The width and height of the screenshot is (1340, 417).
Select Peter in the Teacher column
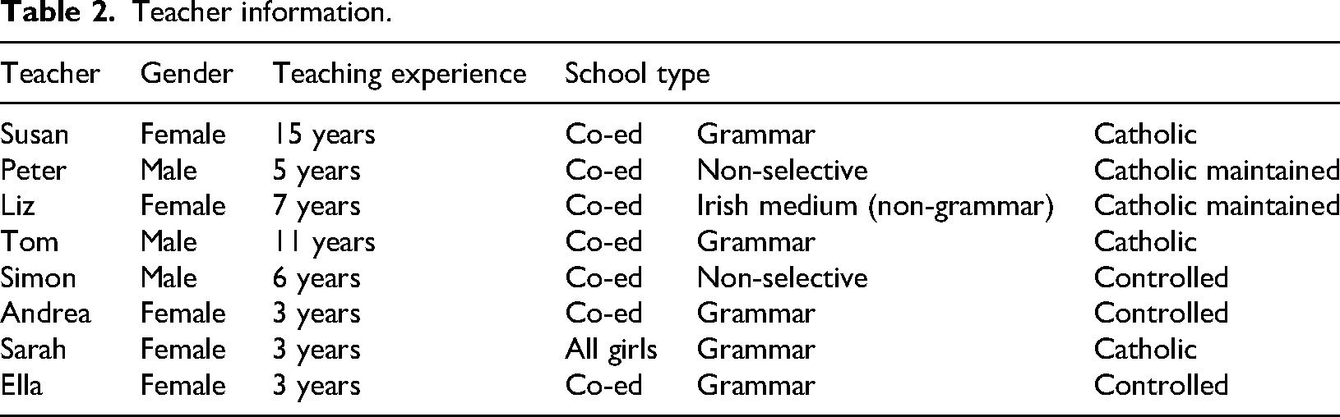(x=33, y=170)
